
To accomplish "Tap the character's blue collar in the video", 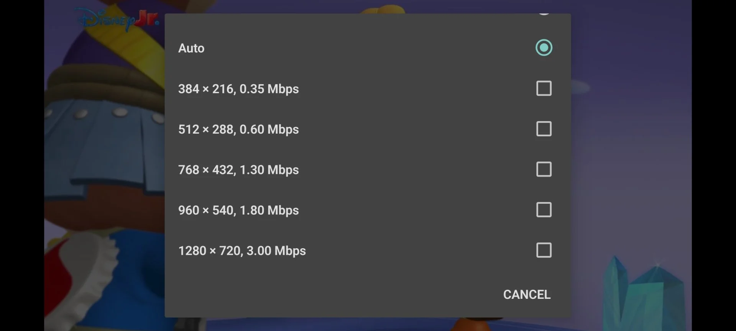I will click(103, 130).
